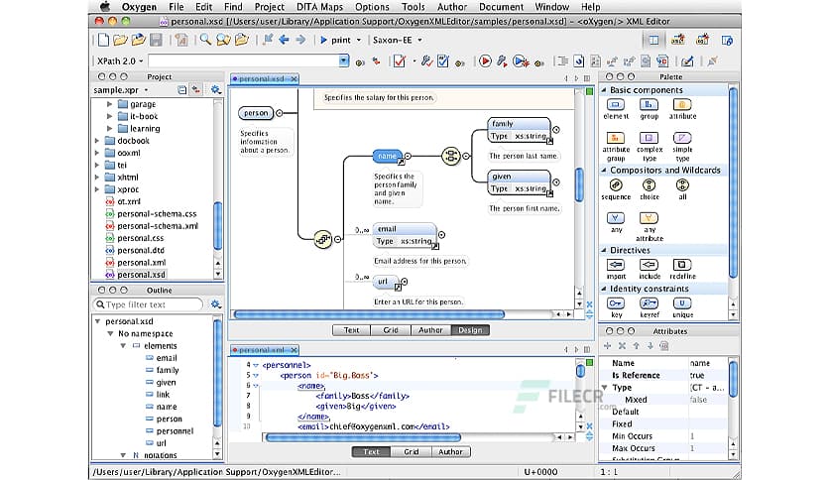Screen dimensions: 829x480
Task: Open the Saxon-EE engine dropdown
Action: coord(397,40)
